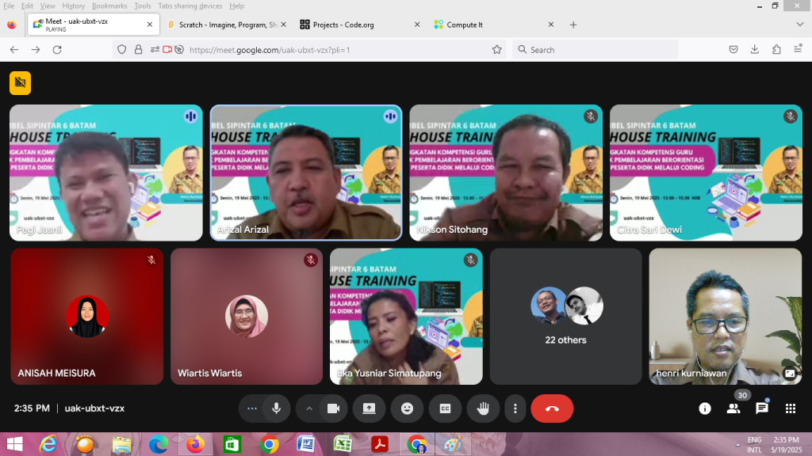812x456 pixels.
Task: Open the activities grid icon
Action: 791,408
